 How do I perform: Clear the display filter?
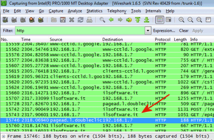click(184, 31)
